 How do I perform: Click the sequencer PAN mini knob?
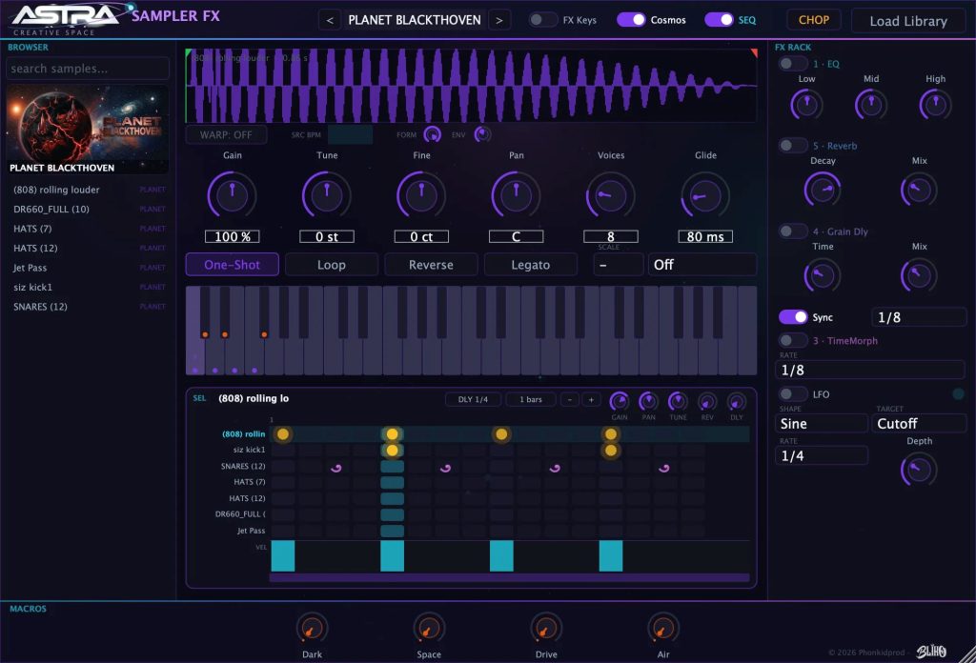point(648,401)
